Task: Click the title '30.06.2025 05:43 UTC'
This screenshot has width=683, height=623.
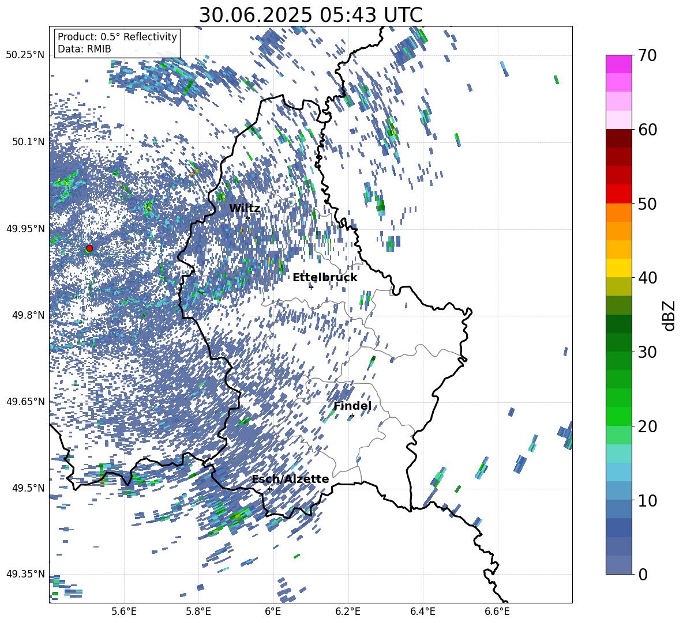Action: coord(310,15)
